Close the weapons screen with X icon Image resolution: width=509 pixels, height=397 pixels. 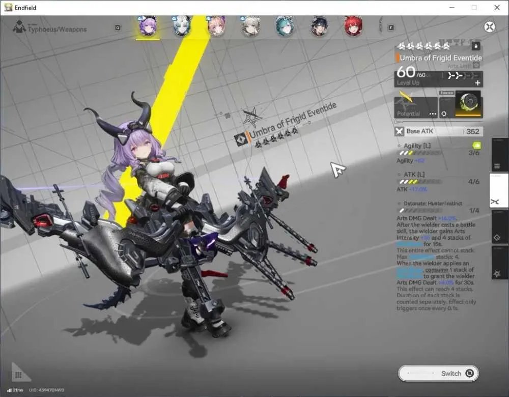point(490,26)
